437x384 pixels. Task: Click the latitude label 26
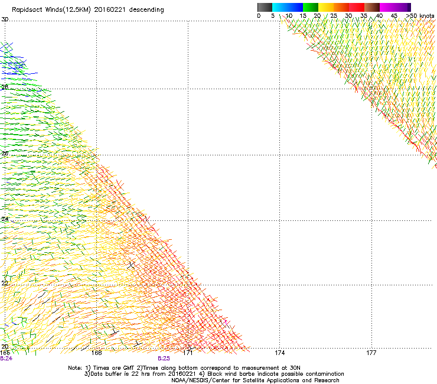coord(5,154)
